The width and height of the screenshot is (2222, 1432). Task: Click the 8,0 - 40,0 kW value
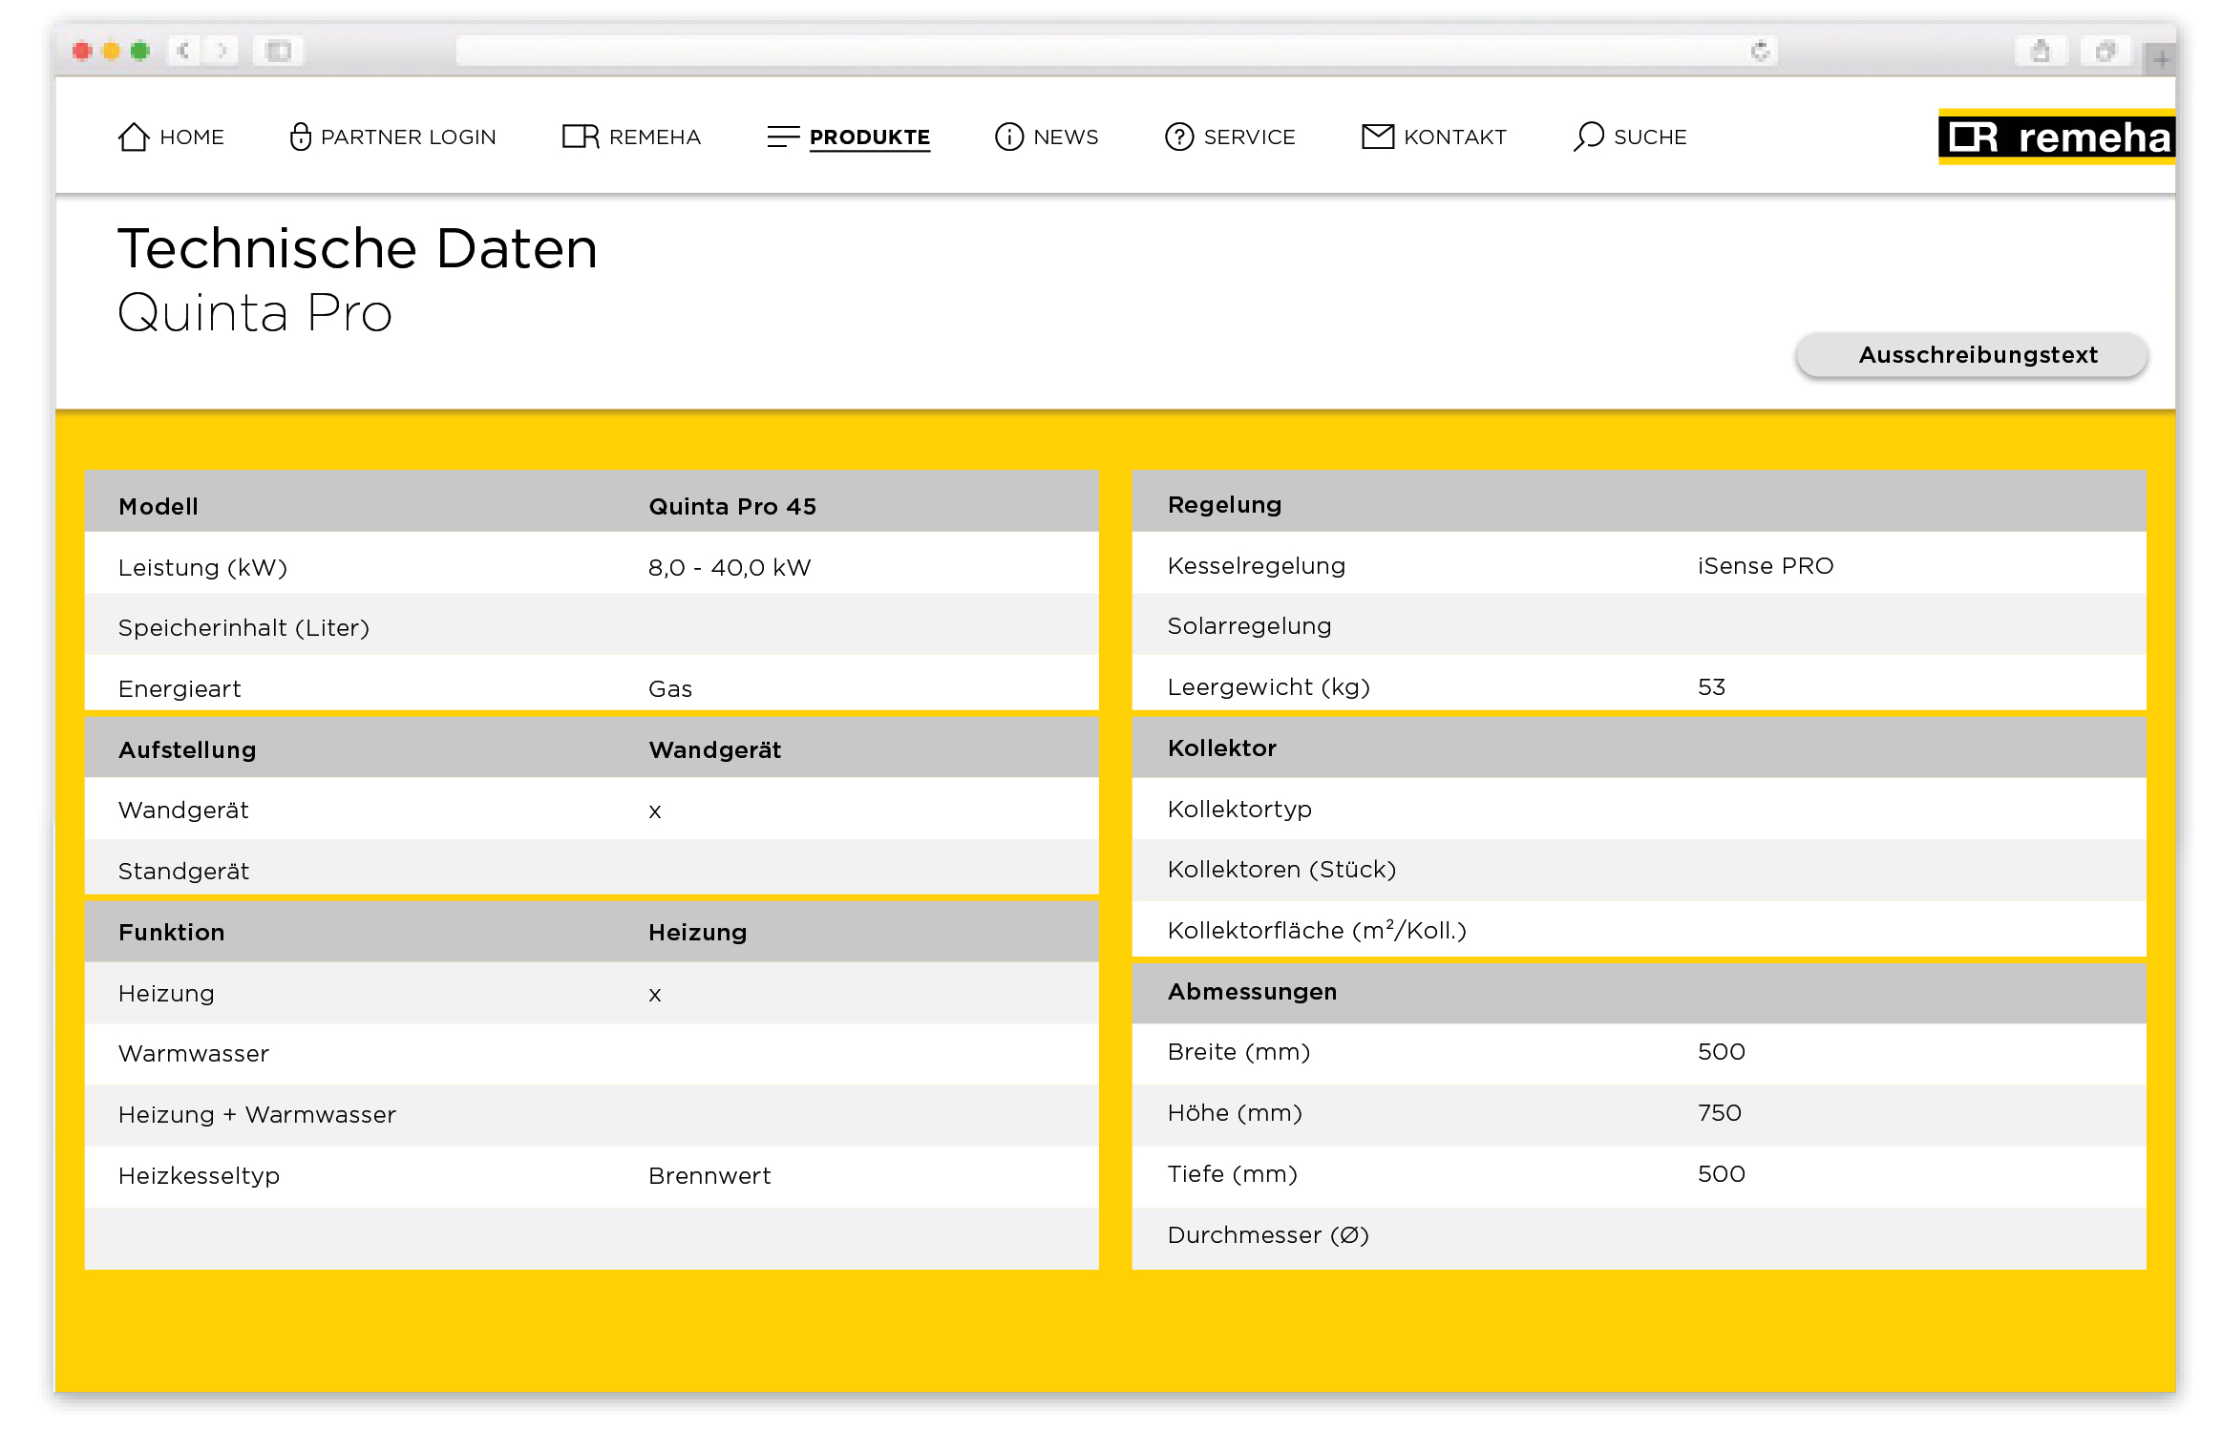coord(730,567)
